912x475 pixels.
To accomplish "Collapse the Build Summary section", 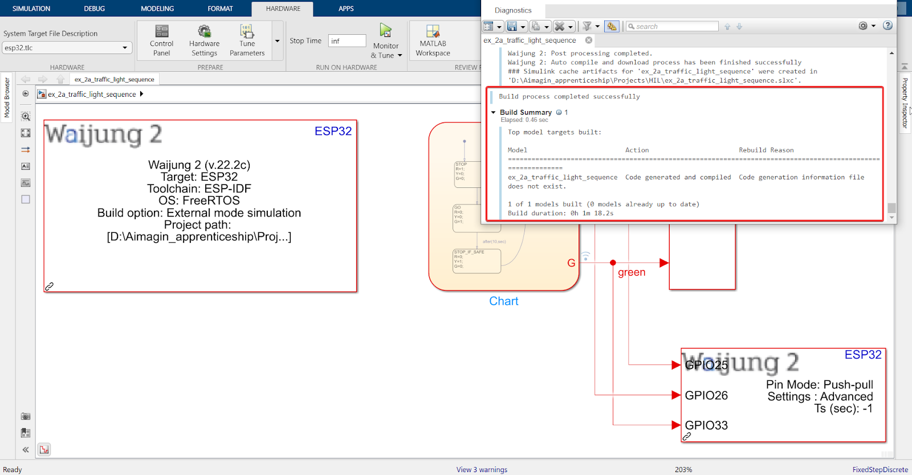I will pos(494,112).
